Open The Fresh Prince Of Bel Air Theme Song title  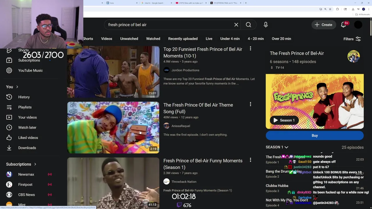pyautogui.click(x=198, y=108)
